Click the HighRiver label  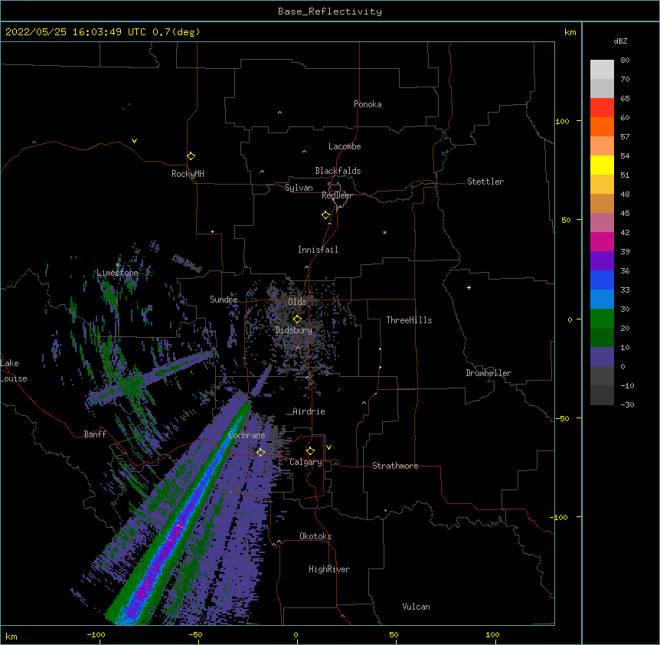(x=329, y=569)
